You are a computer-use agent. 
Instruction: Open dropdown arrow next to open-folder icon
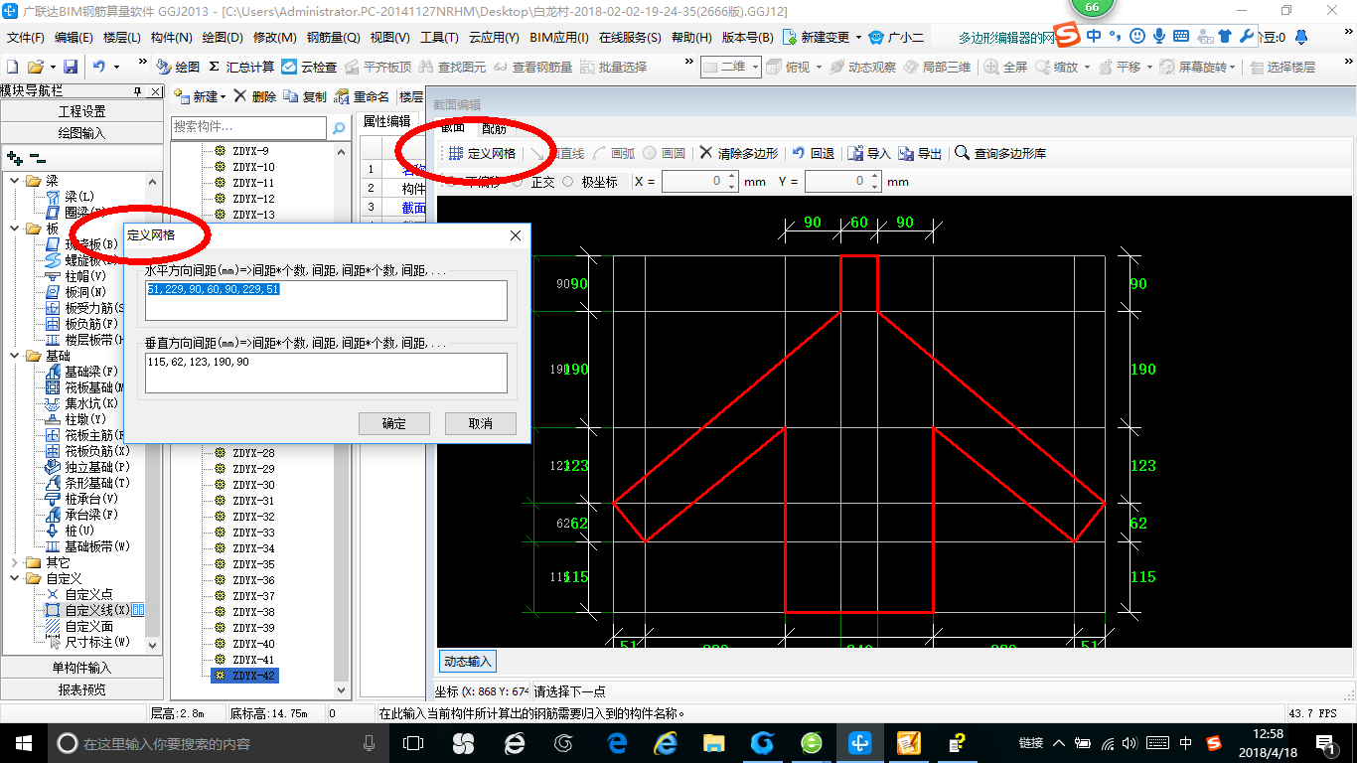[53, 67]
